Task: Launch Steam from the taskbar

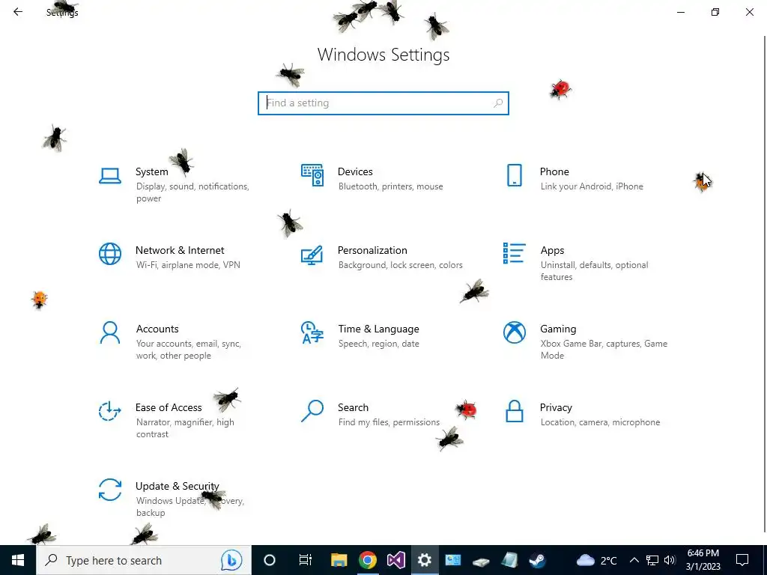Action: pos(538,560)
